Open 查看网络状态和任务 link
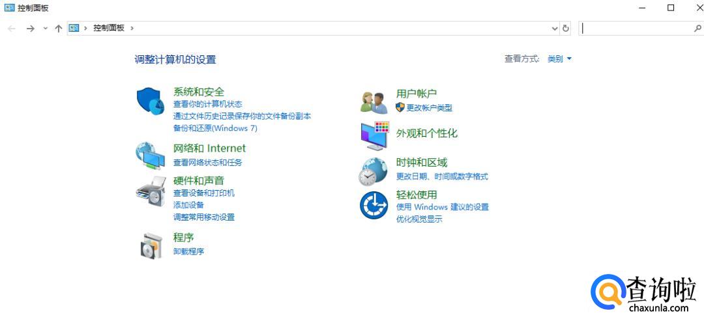Screen dimensions: 704x328 pyautogui.click(x=207, y=162)
